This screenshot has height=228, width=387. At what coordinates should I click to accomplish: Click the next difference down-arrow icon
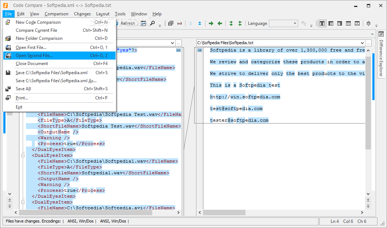click(191, 23)
